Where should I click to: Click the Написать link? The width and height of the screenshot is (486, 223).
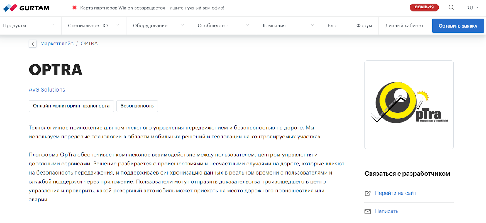(x=387, y=211)
